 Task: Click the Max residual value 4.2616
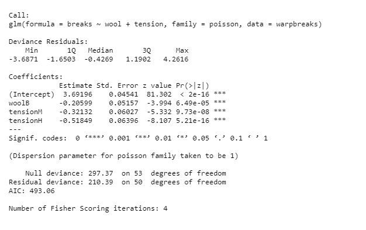(176, 59)
